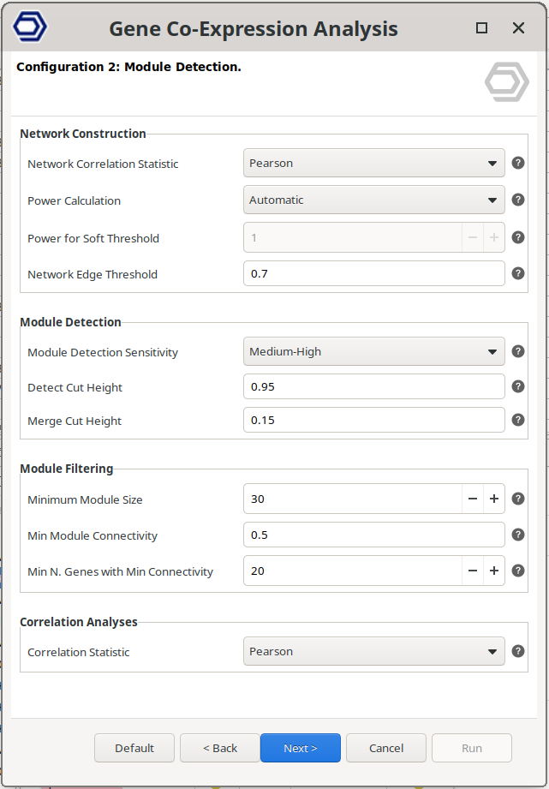Screen dimensions: 549x789
Task: Click help icon beside Power Calculation
Action: (x=518, y=200)
